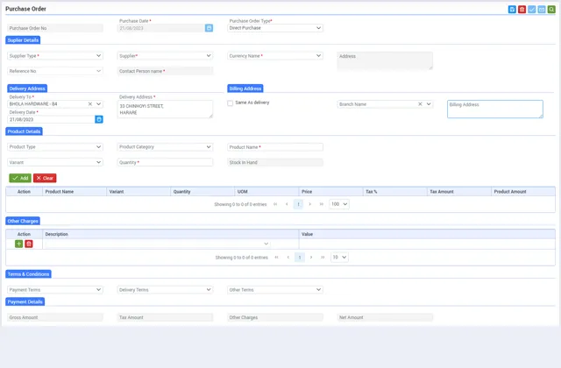Viewport: 561px width, 368px height.
Task: Click the checkmark approve icon in header
Action: click(532, 10)
